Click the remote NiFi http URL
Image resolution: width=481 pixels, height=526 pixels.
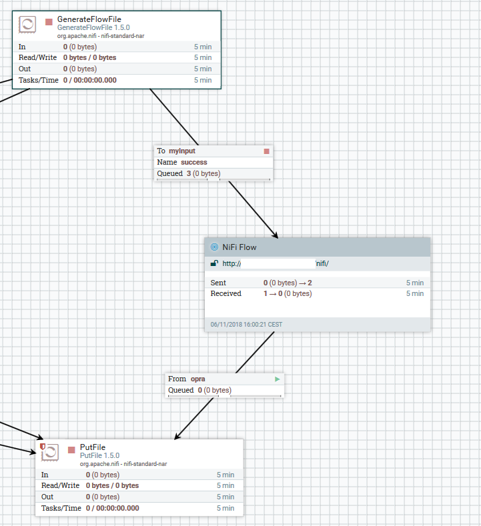[x=276, y=263]
